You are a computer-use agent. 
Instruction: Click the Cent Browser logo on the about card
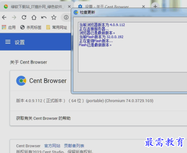point(21,81)
